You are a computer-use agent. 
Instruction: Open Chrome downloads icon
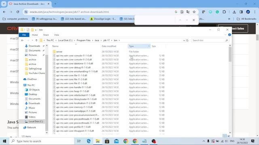point(234,12)
